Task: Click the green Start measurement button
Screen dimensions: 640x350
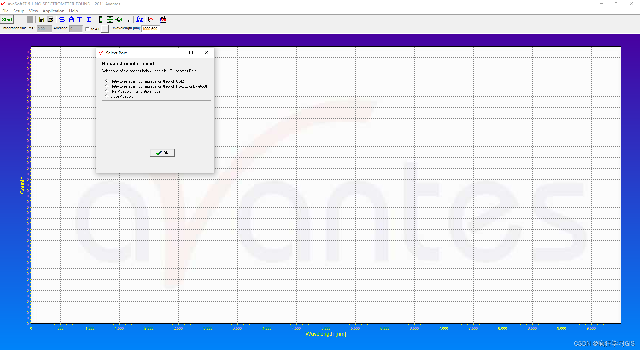Action: [x=7, y=19]
